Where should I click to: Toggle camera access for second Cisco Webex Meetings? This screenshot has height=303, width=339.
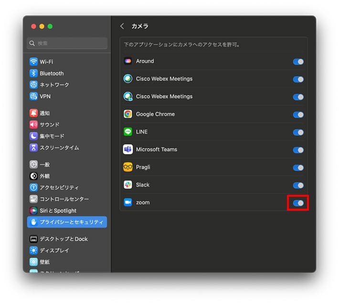pos(298,97)
